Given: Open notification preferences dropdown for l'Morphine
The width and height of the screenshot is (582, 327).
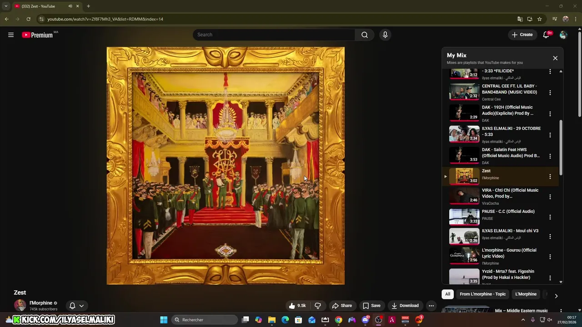Looking at the screenshot, I should pos(76,306).
